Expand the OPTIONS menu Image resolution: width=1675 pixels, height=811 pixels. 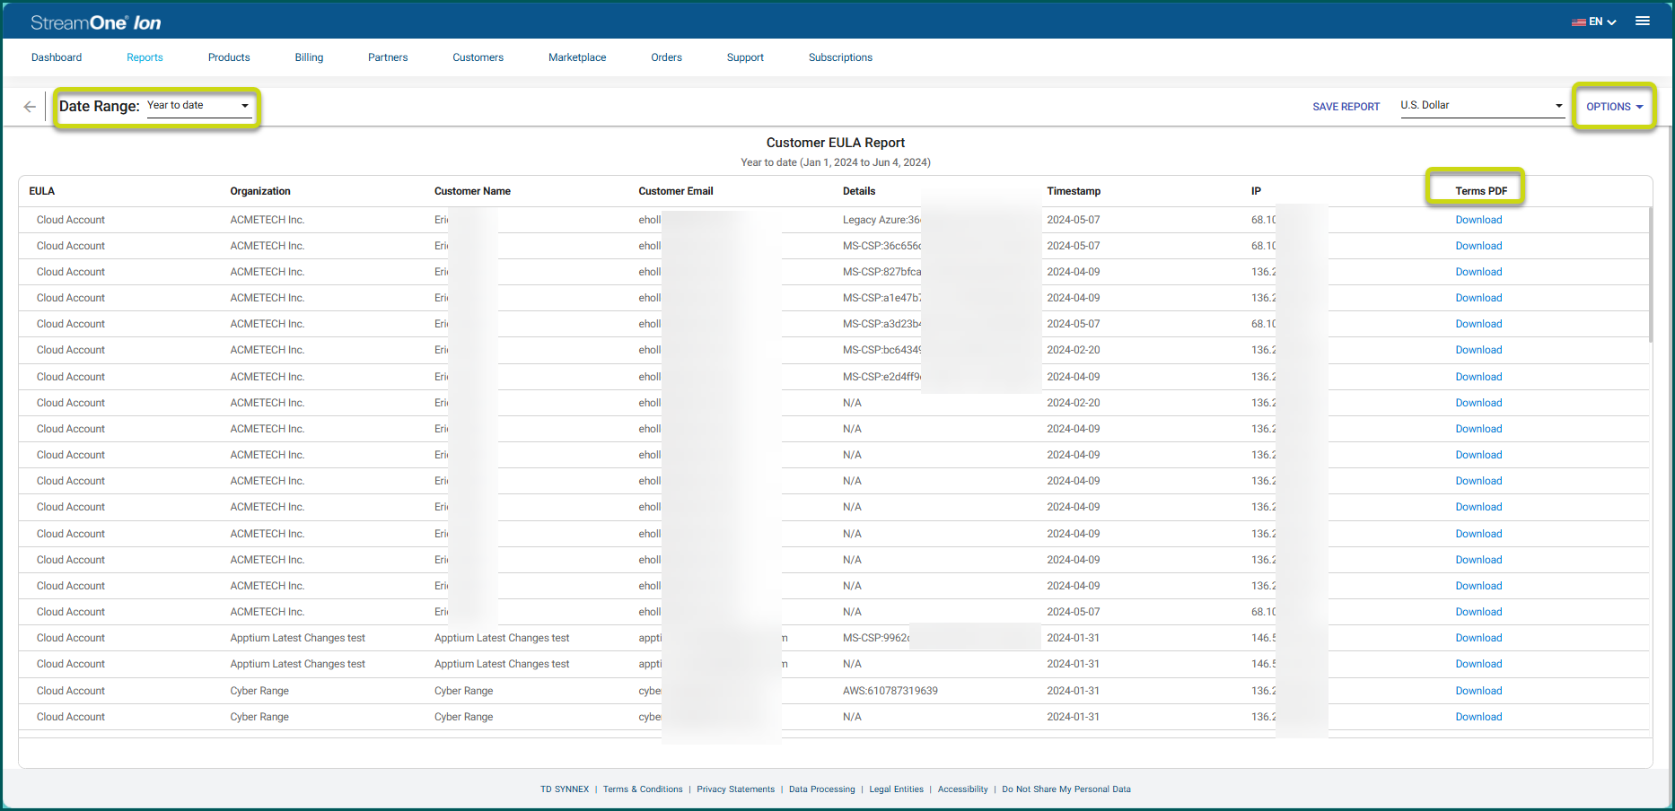(1614, 107)
